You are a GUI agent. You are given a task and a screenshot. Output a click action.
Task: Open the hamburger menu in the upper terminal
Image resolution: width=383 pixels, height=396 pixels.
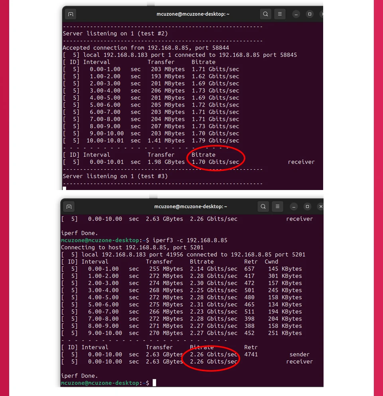(x=280, y=14)
